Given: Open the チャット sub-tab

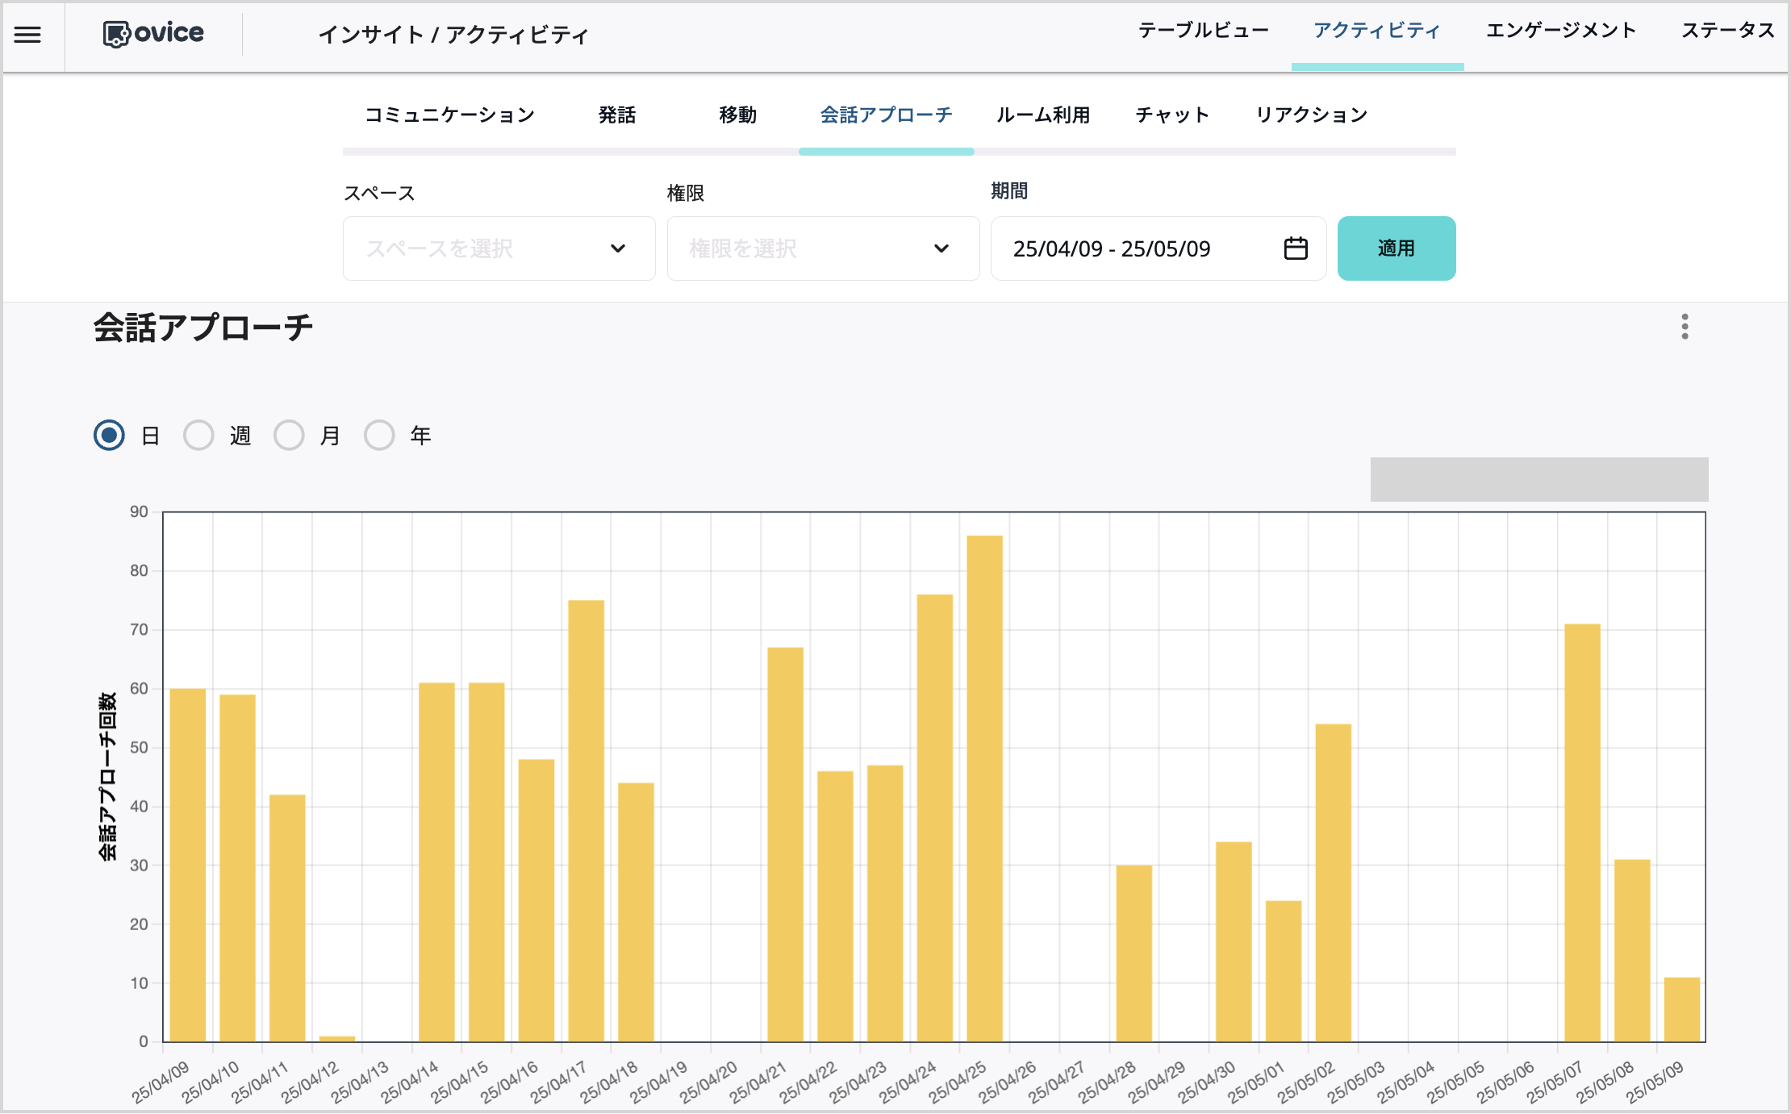Looking at the screenshot, I should click(1172, 115).
